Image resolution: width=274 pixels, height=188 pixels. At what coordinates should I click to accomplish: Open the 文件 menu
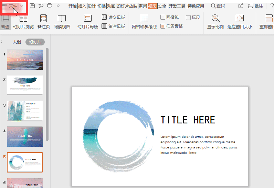13,6
